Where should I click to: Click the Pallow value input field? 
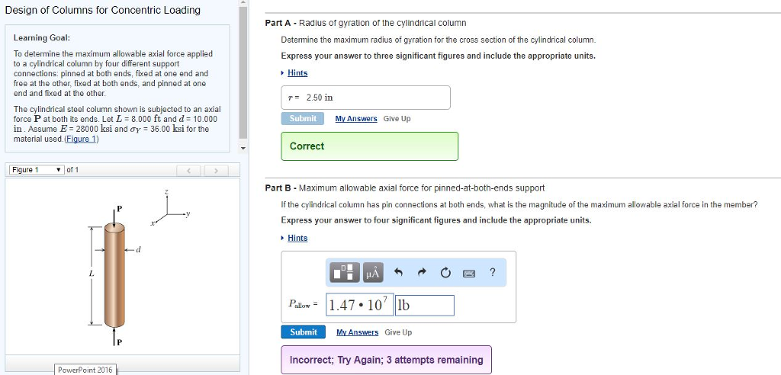point(358,306)
